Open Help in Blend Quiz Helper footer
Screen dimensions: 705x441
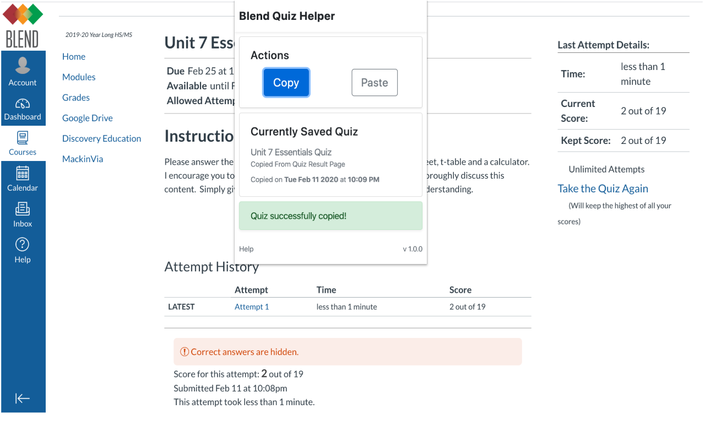point(246,249)
